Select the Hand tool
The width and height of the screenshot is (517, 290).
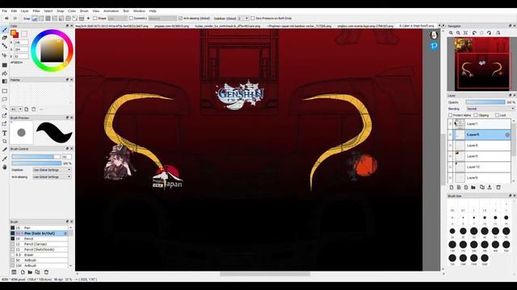click(x=5, y=167)
